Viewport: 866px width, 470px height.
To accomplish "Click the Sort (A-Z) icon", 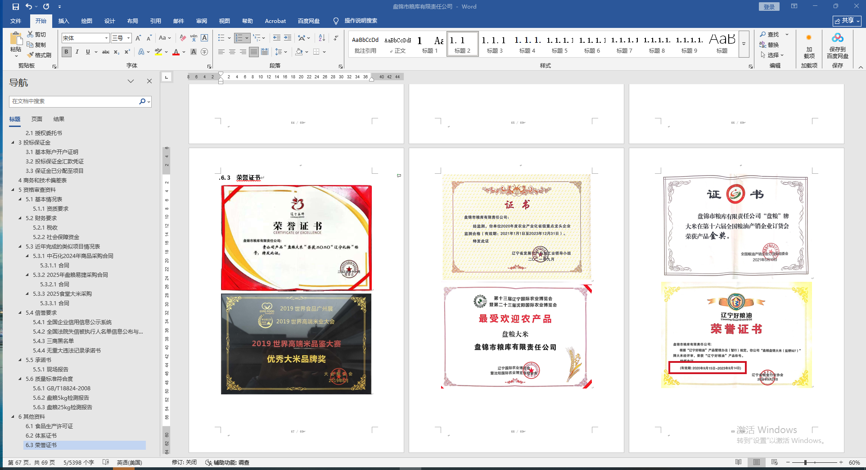I will pos(321,38).
